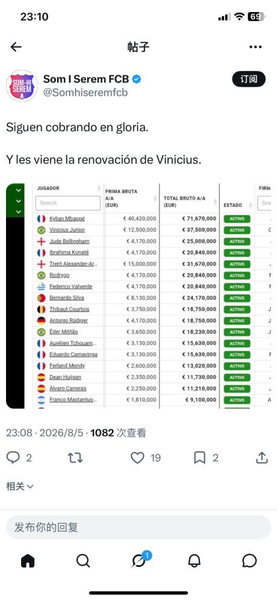Open the three-dot more options menu
The width and height of the screenshot is (277, 600).
(255, 47)
